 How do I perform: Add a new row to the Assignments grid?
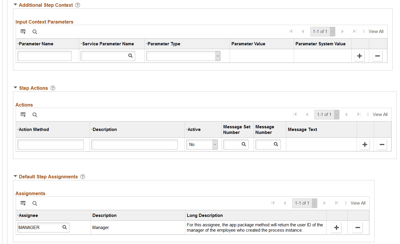(x=336, y=227)
